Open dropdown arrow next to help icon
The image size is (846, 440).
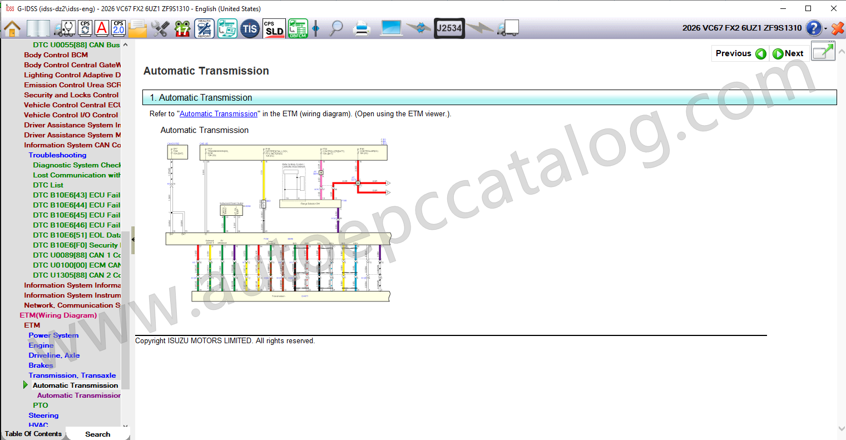coord(825,29)
